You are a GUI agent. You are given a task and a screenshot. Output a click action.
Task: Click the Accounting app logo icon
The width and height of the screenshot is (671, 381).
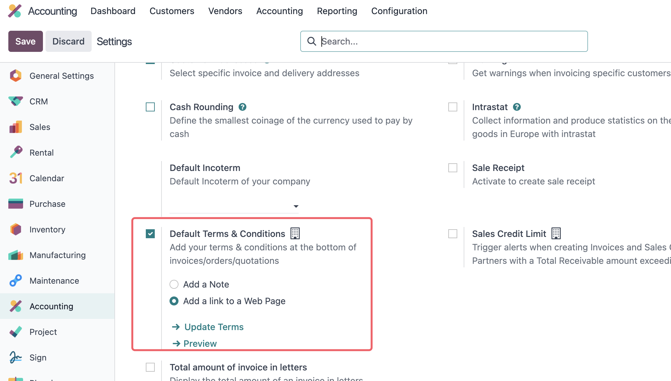pyautogui.click(x=15, y=11)
